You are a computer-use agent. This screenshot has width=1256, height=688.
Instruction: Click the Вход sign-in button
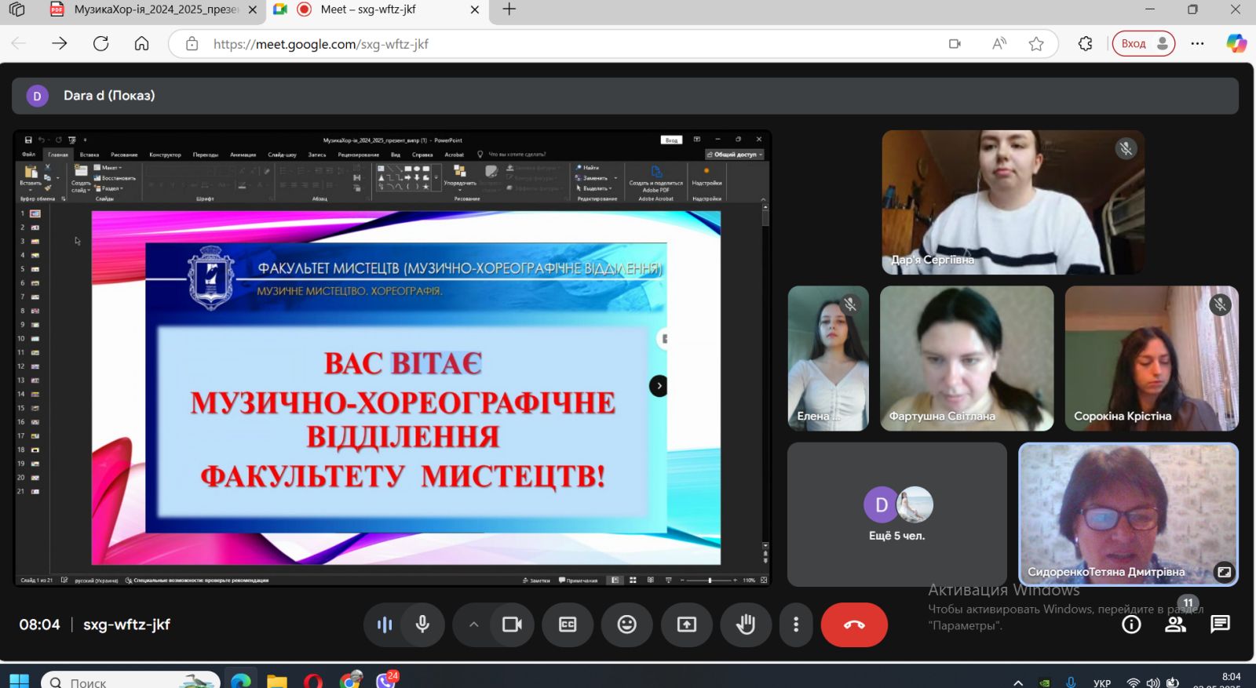[x=1143, y=44]
